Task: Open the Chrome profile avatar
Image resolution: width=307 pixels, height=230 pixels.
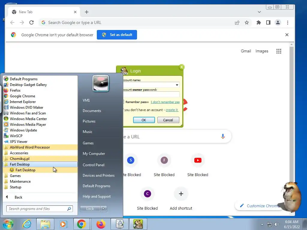Action: click(x=278, y=23)
